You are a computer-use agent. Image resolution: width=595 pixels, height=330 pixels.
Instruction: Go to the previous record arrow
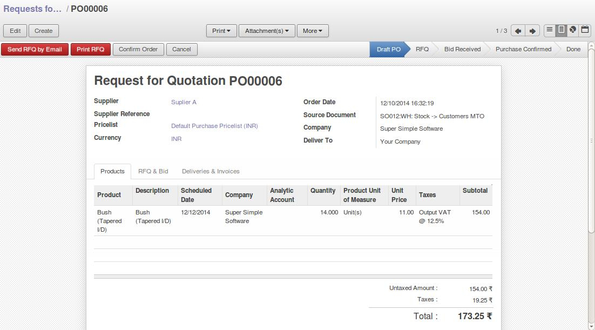[x=518, y=31]
